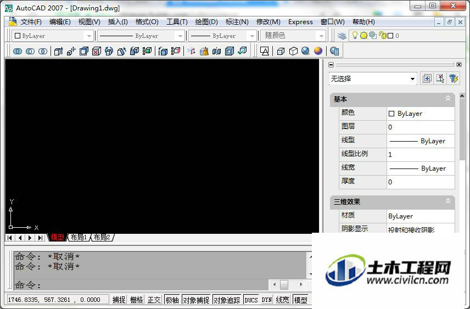
Task: Open the Layer Properties Manager
Action: point(342,36)
